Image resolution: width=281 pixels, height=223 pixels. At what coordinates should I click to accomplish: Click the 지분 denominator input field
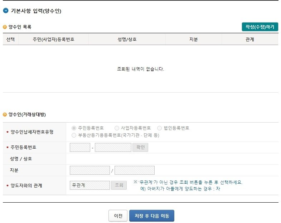[x=135, y=170]
